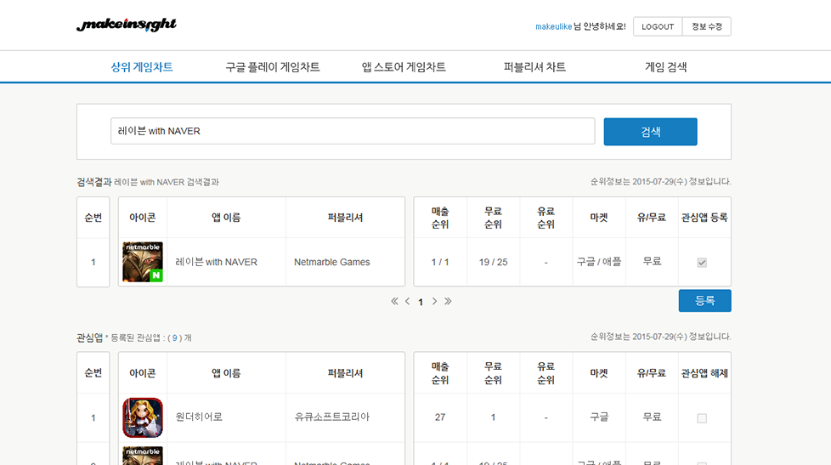Screen dimensions: 831x465
Task: Open the 레이븐 with NAVER app icon in search results
Action: click(x=143, y=262)
